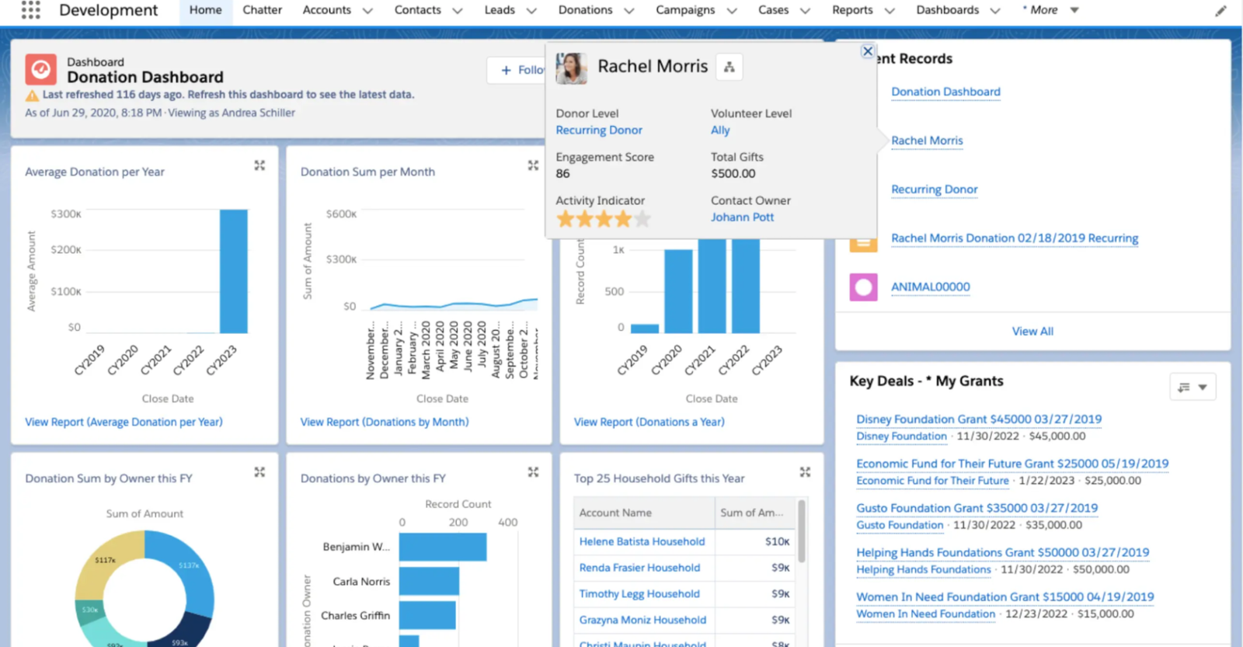The image size is (1243, 647).
Task: Expand the More navigation dropdown
Action: tap(1074, 10)
